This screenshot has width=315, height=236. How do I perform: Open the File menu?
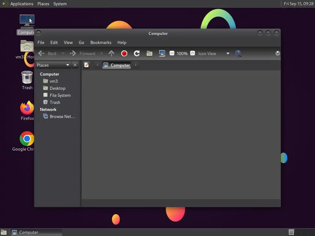point(41,42)
